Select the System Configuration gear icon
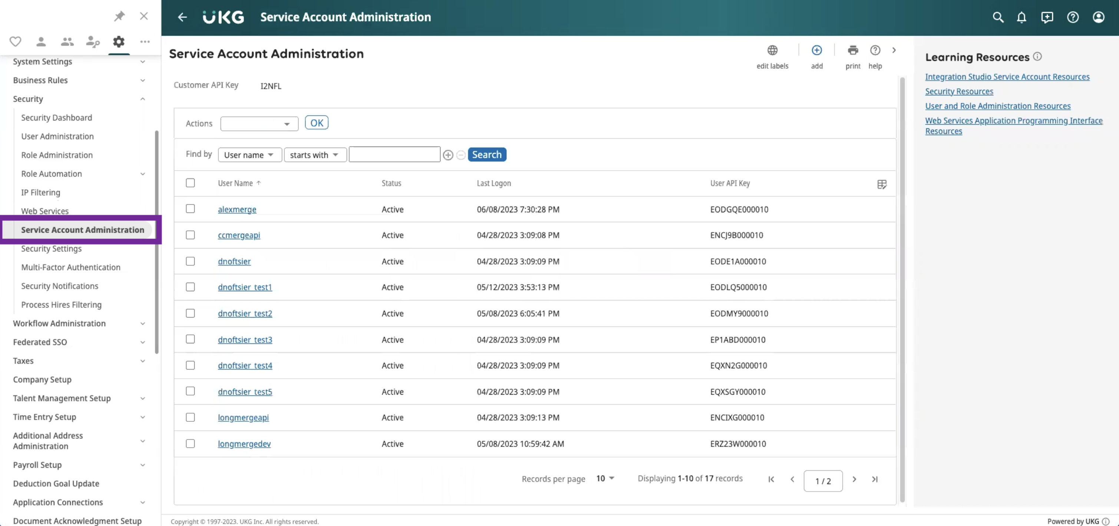The width and height of the screenshot is (1119, 526). [119, 42]
